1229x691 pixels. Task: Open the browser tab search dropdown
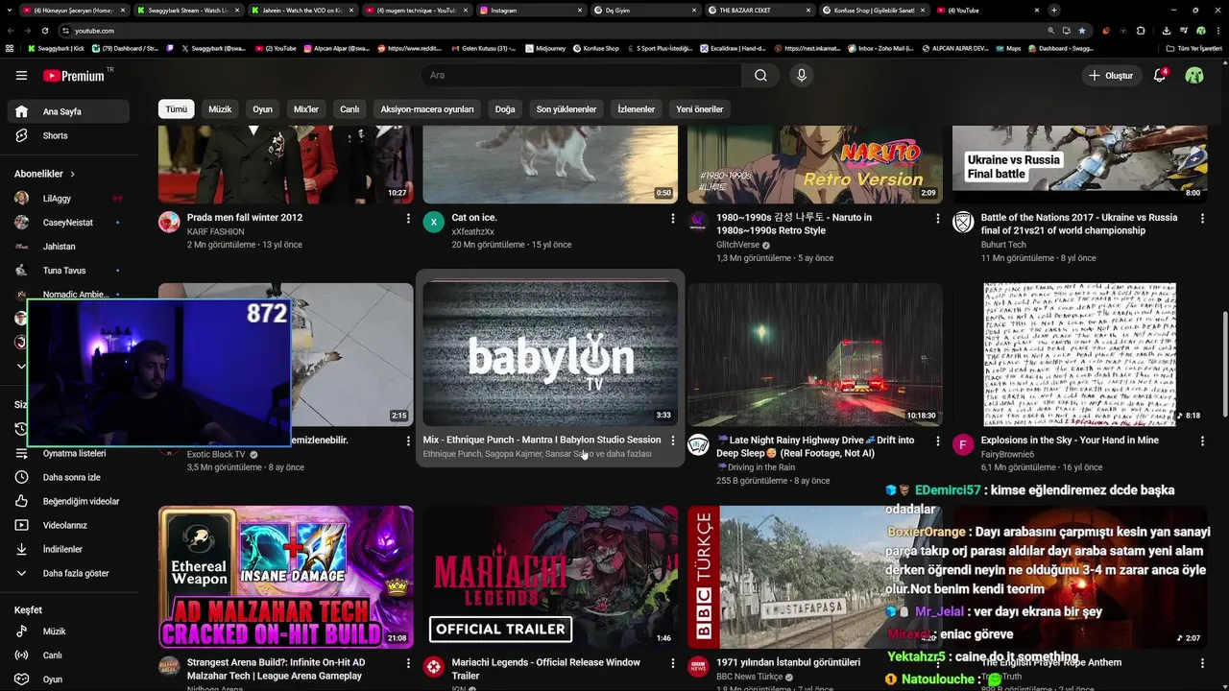9,10
